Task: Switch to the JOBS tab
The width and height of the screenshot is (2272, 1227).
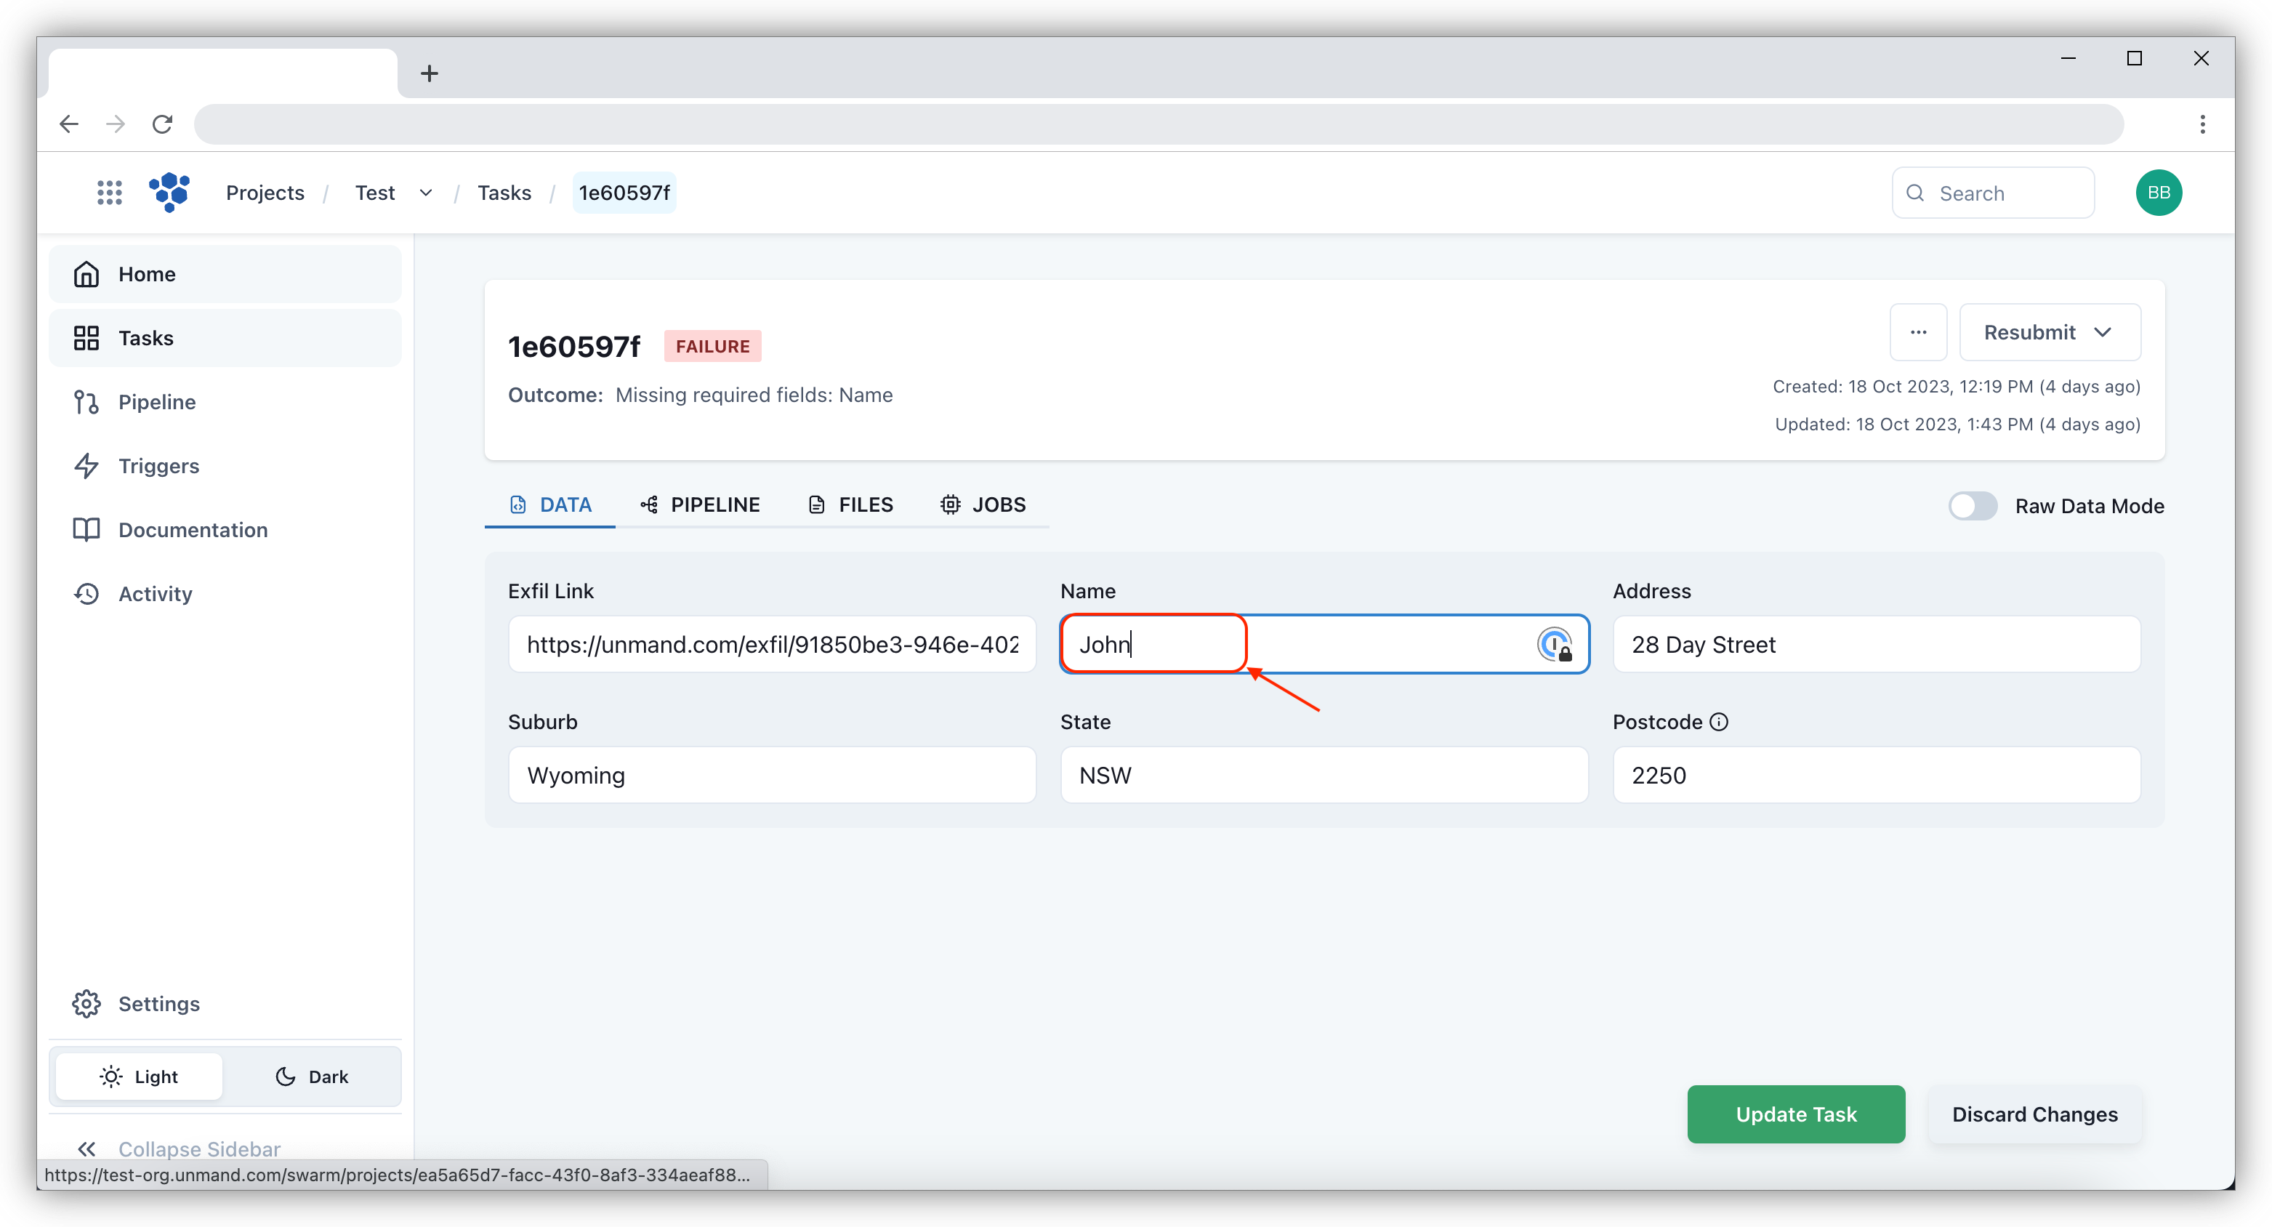Action: coord(982,503)
